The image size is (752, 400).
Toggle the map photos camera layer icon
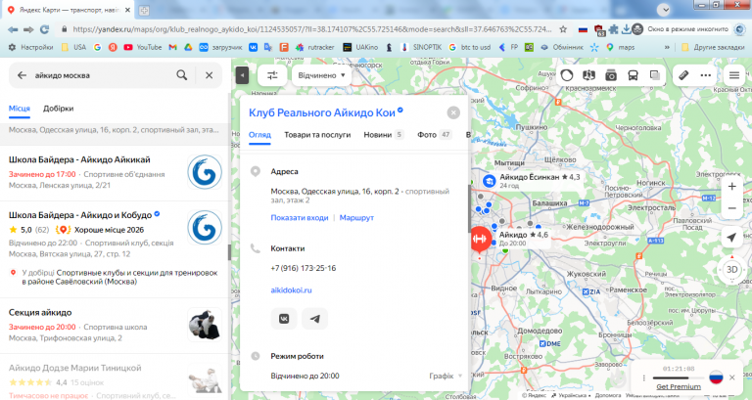tap(611, 75)
